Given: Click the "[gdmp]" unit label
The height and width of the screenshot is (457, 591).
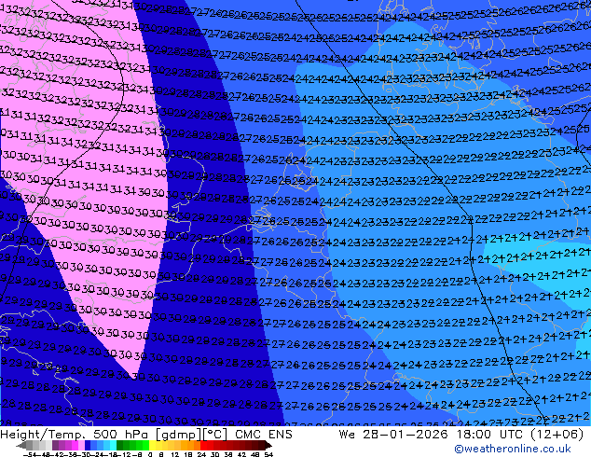Looking at the screenshot, I should coord(180,435).
